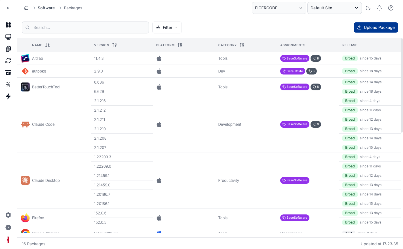Open the clipboard documents icon in the sidebar
Image resolution: width=403 pixels, height=249 pixels.
8,49
